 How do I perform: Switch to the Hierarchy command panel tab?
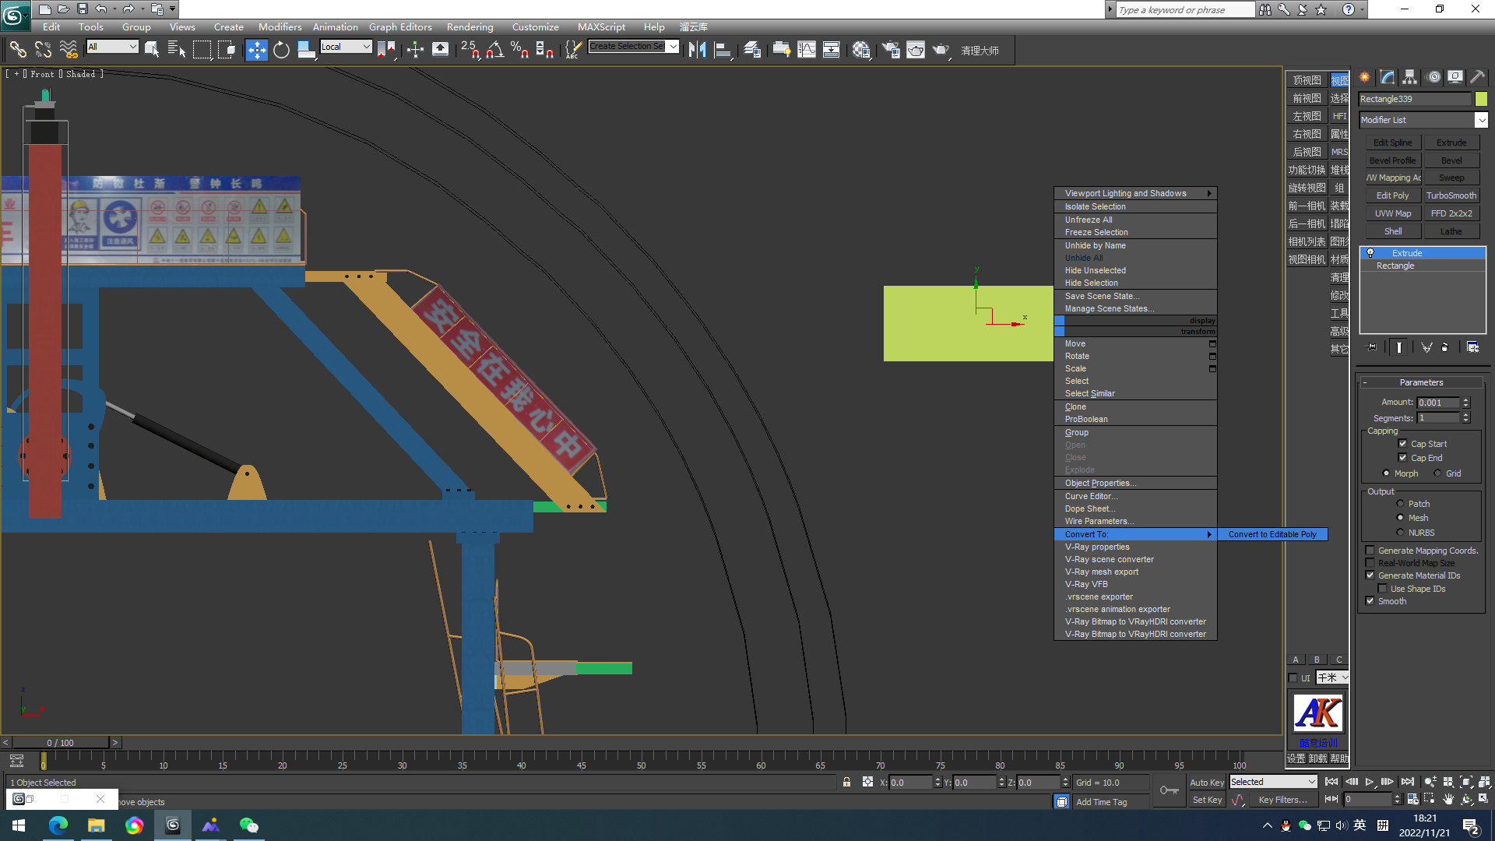(1410, 77)
